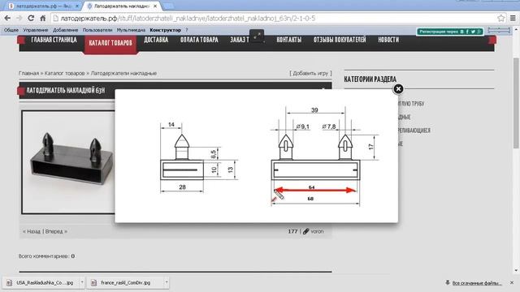Click the browser forward arrow
The height and width of the screenshot is (292, 520).
coord(19,18)
